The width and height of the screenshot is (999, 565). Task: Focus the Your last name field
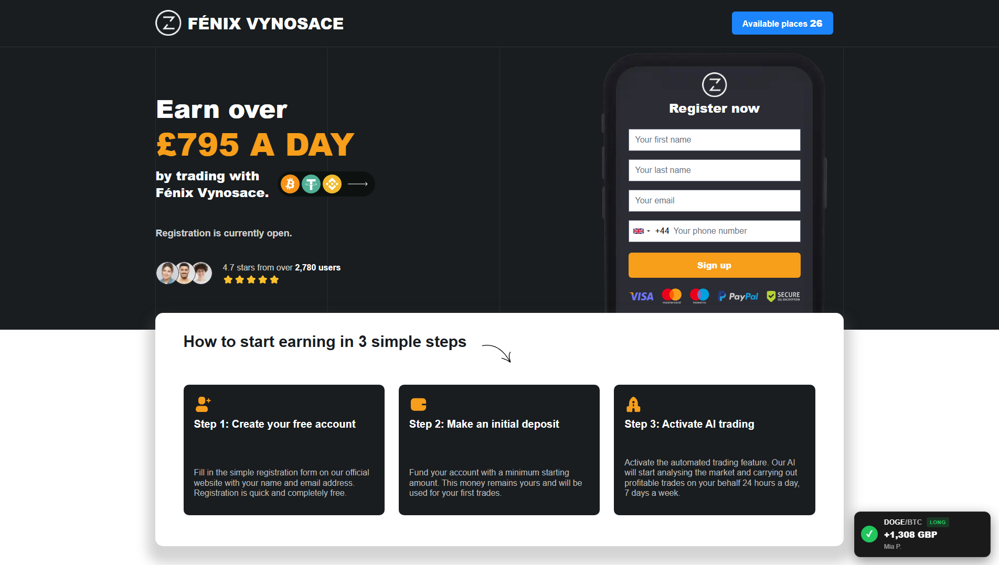tap(714, 170)
